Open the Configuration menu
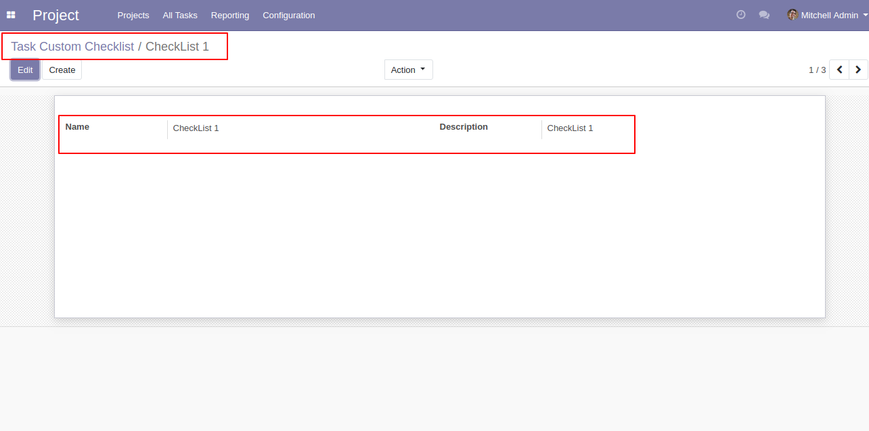This screenshot has width=869, height=431. [x=289, y=15]
